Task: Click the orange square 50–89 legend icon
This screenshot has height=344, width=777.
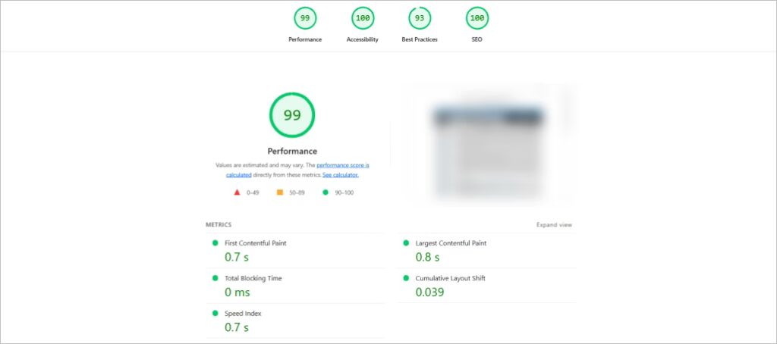Action: pyautogui.click(x=280, y=192)
